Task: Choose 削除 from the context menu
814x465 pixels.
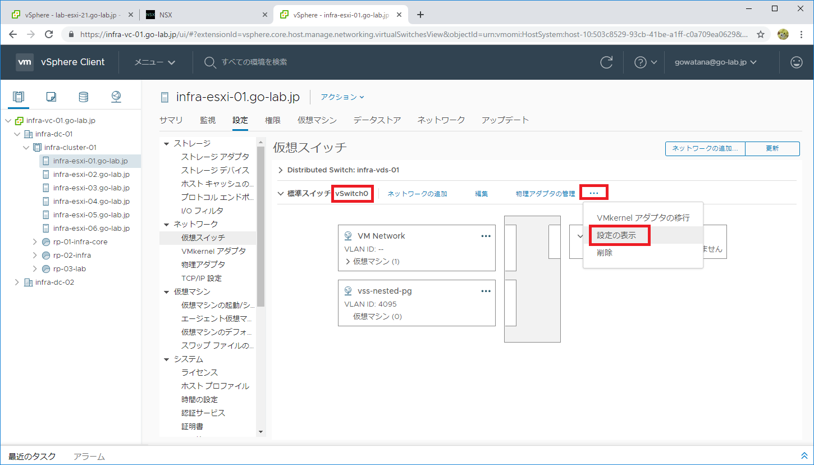Action: [x=643, y=253]
